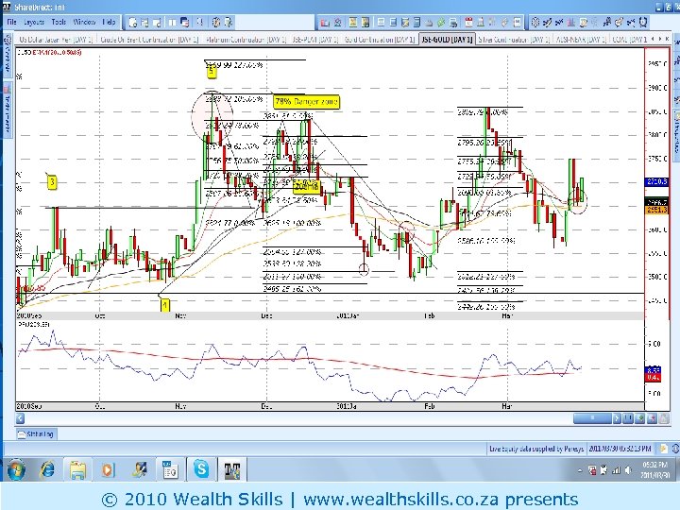
Task: Open Internet Explorer from taskbar
Action: point(47,469)
